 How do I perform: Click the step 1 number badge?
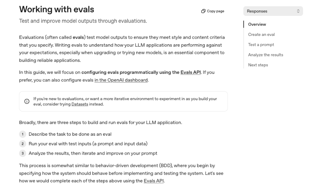coord(23,134)
